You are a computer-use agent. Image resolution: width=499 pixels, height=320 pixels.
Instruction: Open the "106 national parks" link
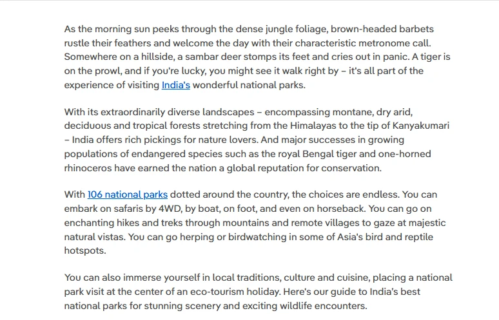tap(128, 194)
